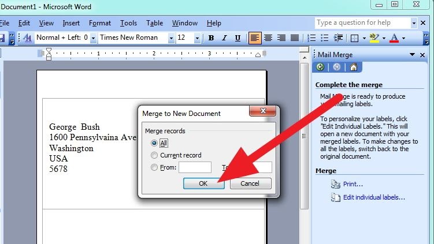Toggle underline formatting

238,38
